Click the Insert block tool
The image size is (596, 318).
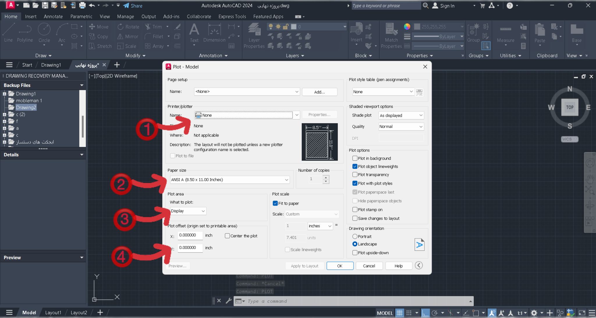(x=356, y=33)
